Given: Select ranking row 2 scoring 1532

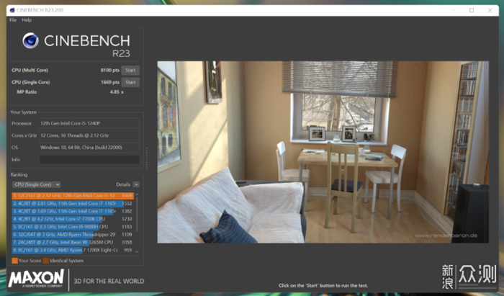Looking at the screenshot, I should click(x=73, y=203).
